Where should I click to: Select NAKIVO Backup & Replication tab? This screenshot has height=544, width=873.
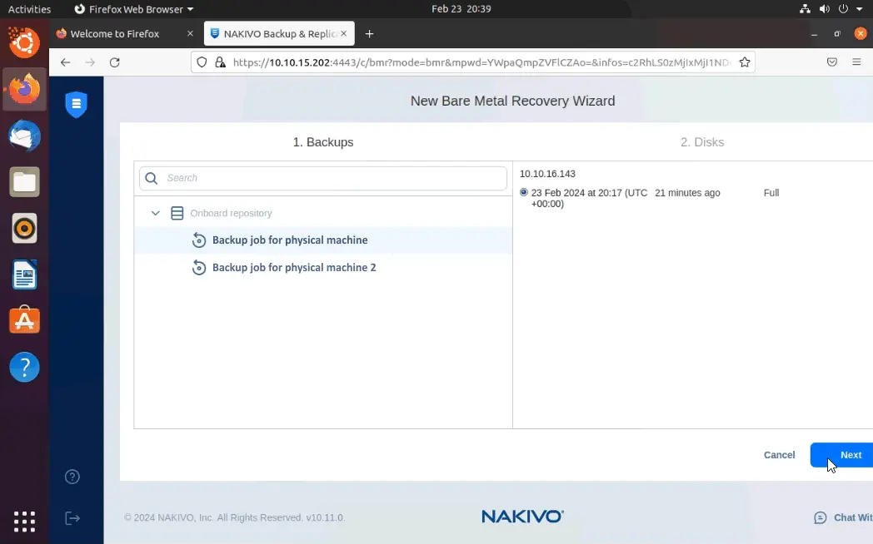click(279, 34)
